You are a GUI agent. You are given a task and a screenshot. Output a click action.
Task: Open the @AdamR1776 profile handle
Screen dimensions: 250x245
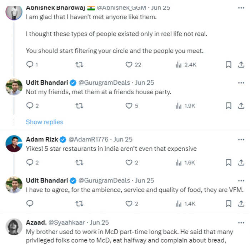tap(88, 139)
